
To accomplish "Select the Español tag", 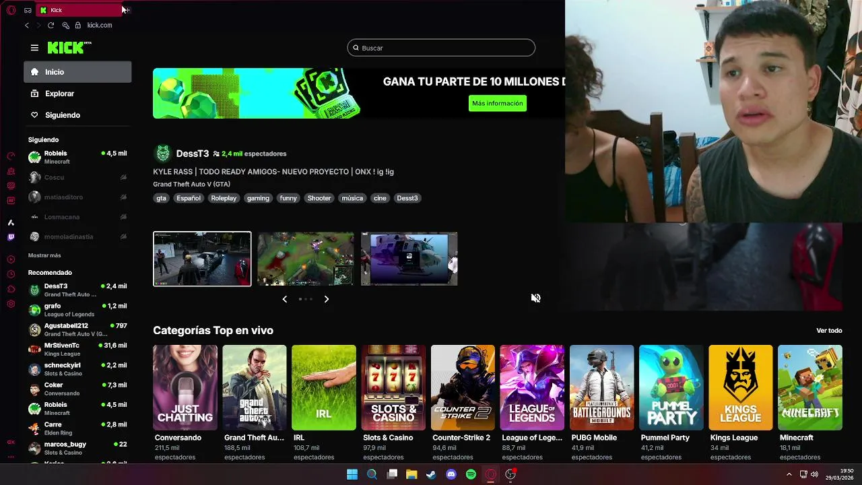I will pyautogui.click(x=189, y=198).
